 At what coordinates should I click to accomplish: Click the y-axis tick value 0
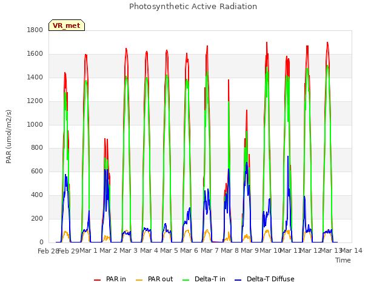(x=41, y=242)
